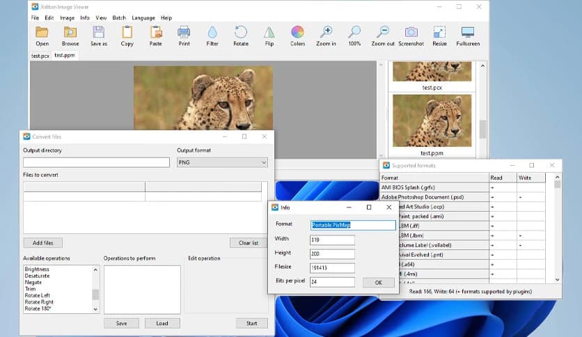Click the Write column header
Screen dimensions: 582x337
[531, 178]
